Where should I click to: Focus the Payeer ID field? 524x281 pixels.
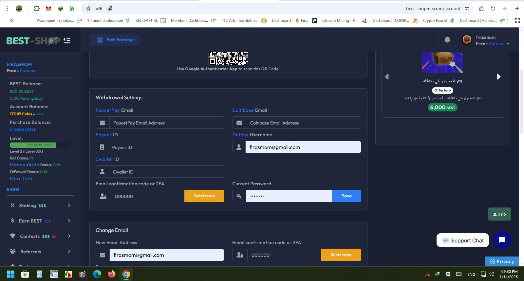[166, 147]
